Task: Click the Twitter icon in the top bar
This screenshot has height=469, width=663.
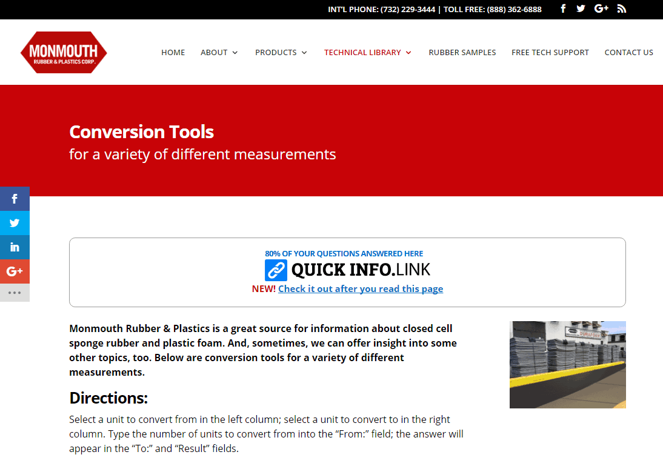Action: pos(581,8)
